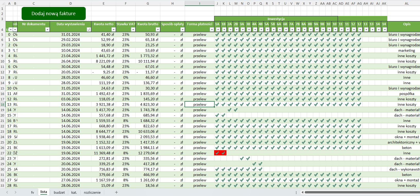420x196 pixels.
Task: Click the previous sheet navigation arrow
Action: point(7,192)
